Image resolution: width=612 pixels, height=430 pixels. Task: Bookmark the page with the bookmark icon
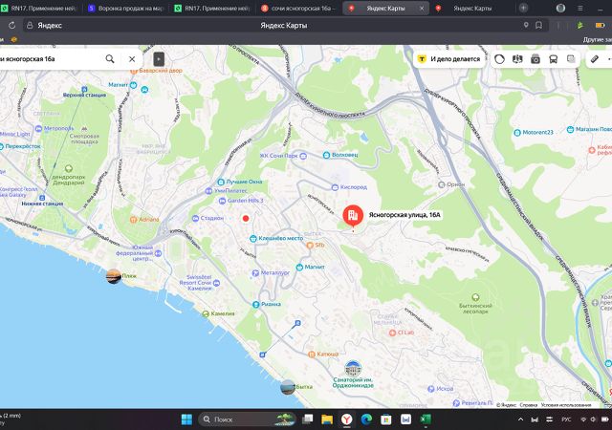pyautogui.click(x=538, y=26)
